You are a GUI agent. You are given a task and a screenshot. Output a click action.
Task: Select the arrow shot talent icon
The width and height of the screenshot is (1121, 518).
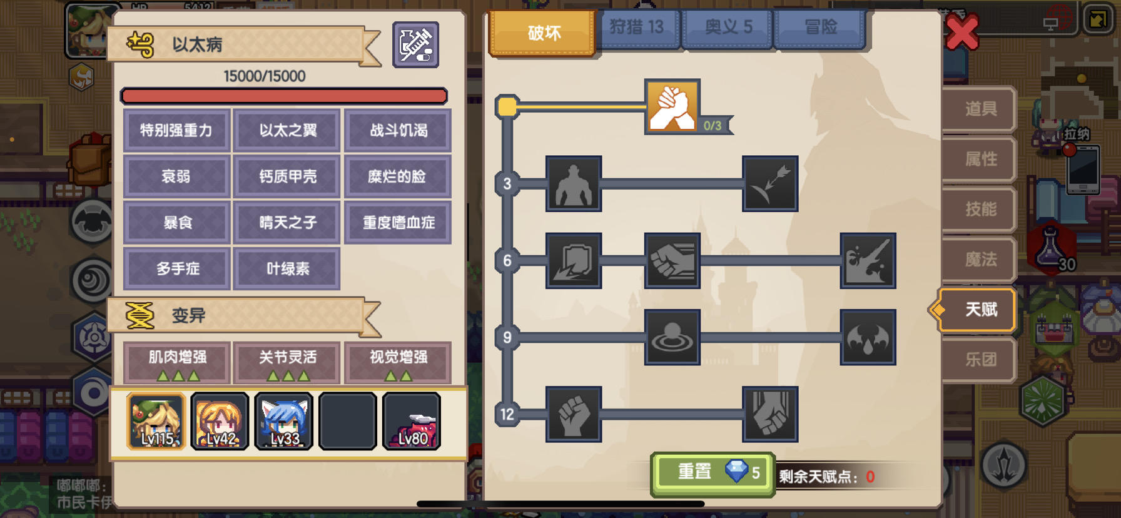click(770, 184)
